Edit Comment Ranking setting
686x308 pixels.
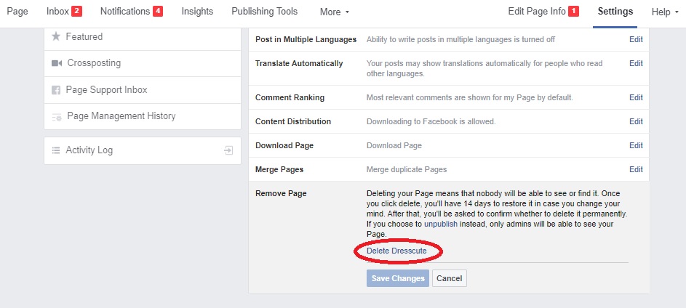tap(636, 97)
